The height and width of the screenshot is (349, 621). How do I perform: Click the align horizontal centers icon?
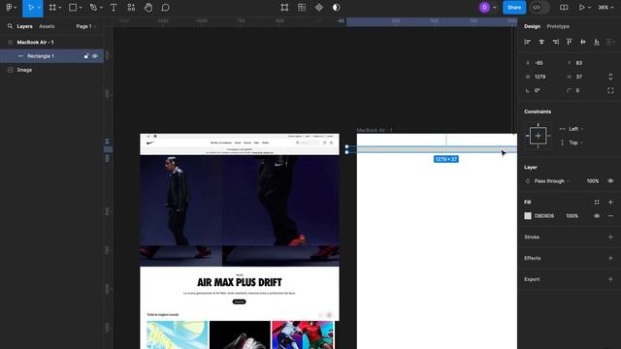pyautogui.click(x=541, y=42)
